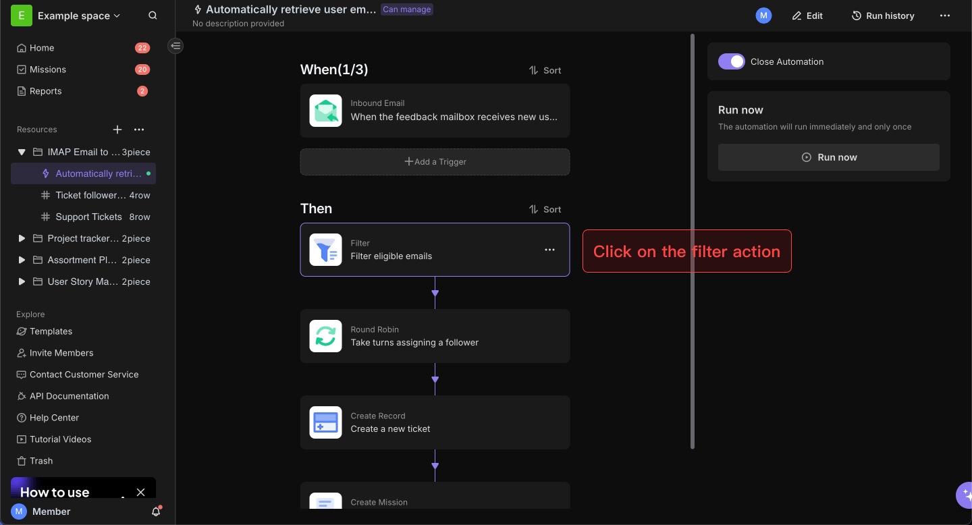The width and height of the screenshot is (972, 525).
Task: Open the Inbound Email trigger card
Action: pyautogui.click(x=435, y=111)
